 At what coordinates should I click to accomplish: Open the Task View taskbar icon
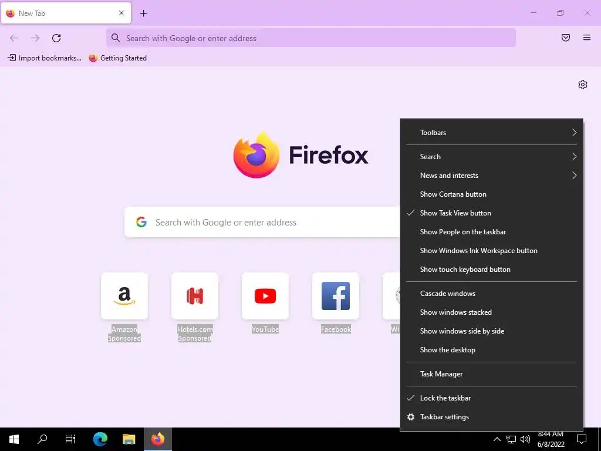point(70,439)
